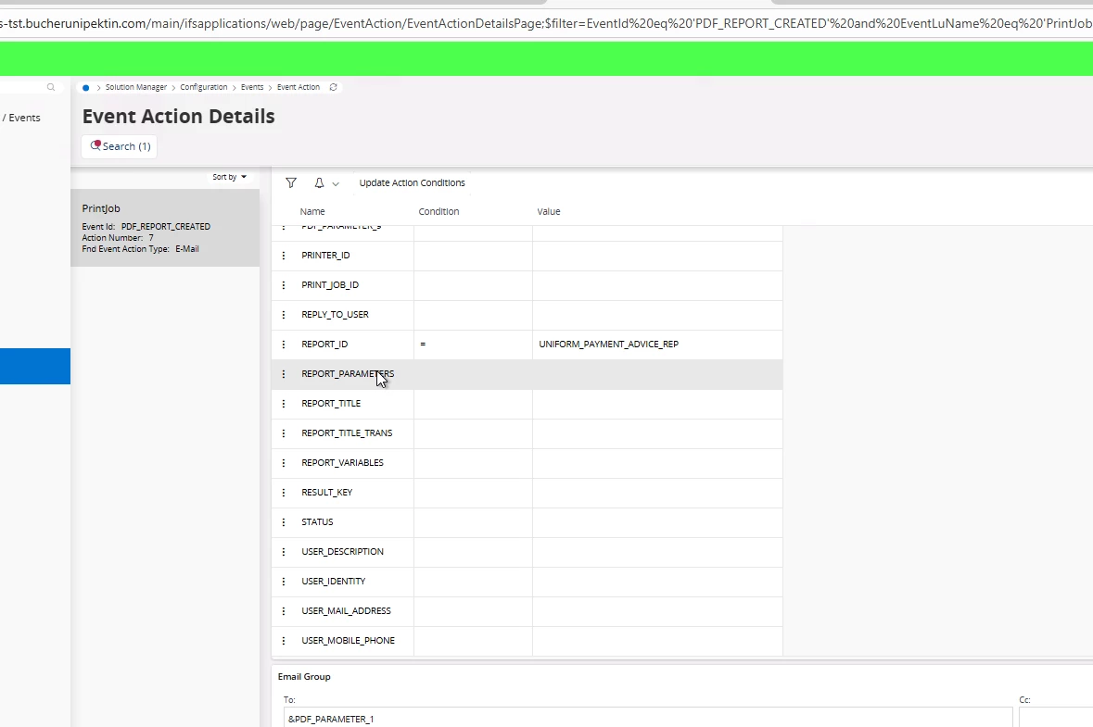
Task: Open row menu for USER_MAIL_ADDRESS
Action: (284, 610)
